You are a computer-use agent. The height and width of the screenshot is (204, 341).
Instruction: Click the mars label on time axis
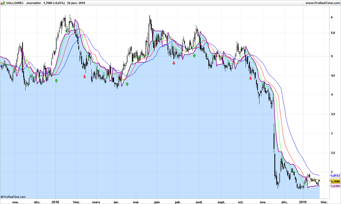coord(96,202)
